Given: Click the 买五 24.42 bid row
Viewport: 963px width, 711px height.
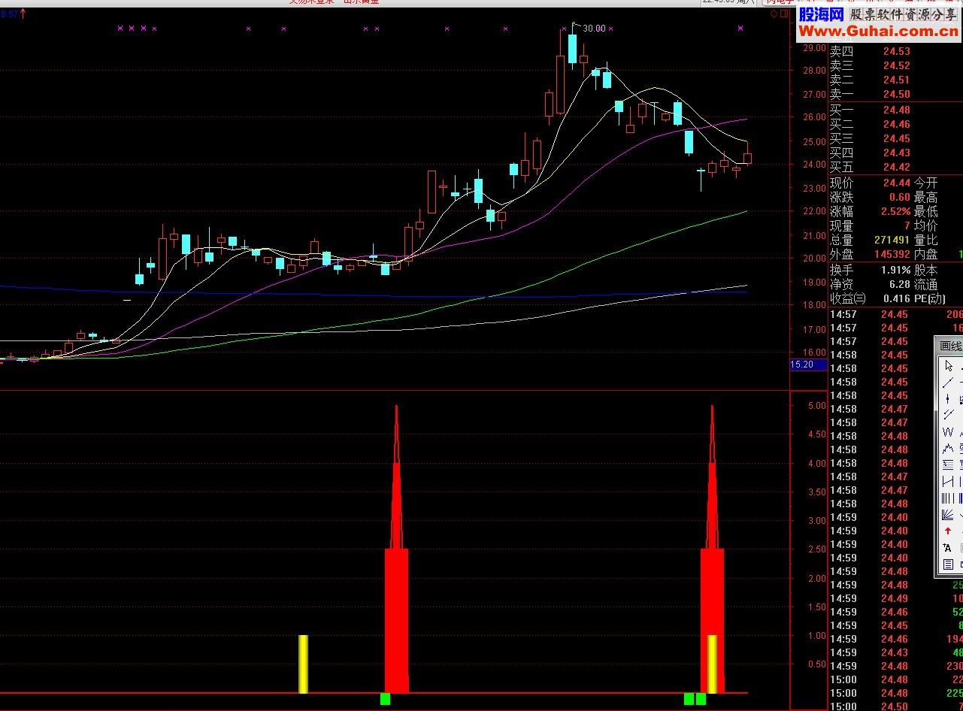Looking at the screenshot, I should click(895, 167).
